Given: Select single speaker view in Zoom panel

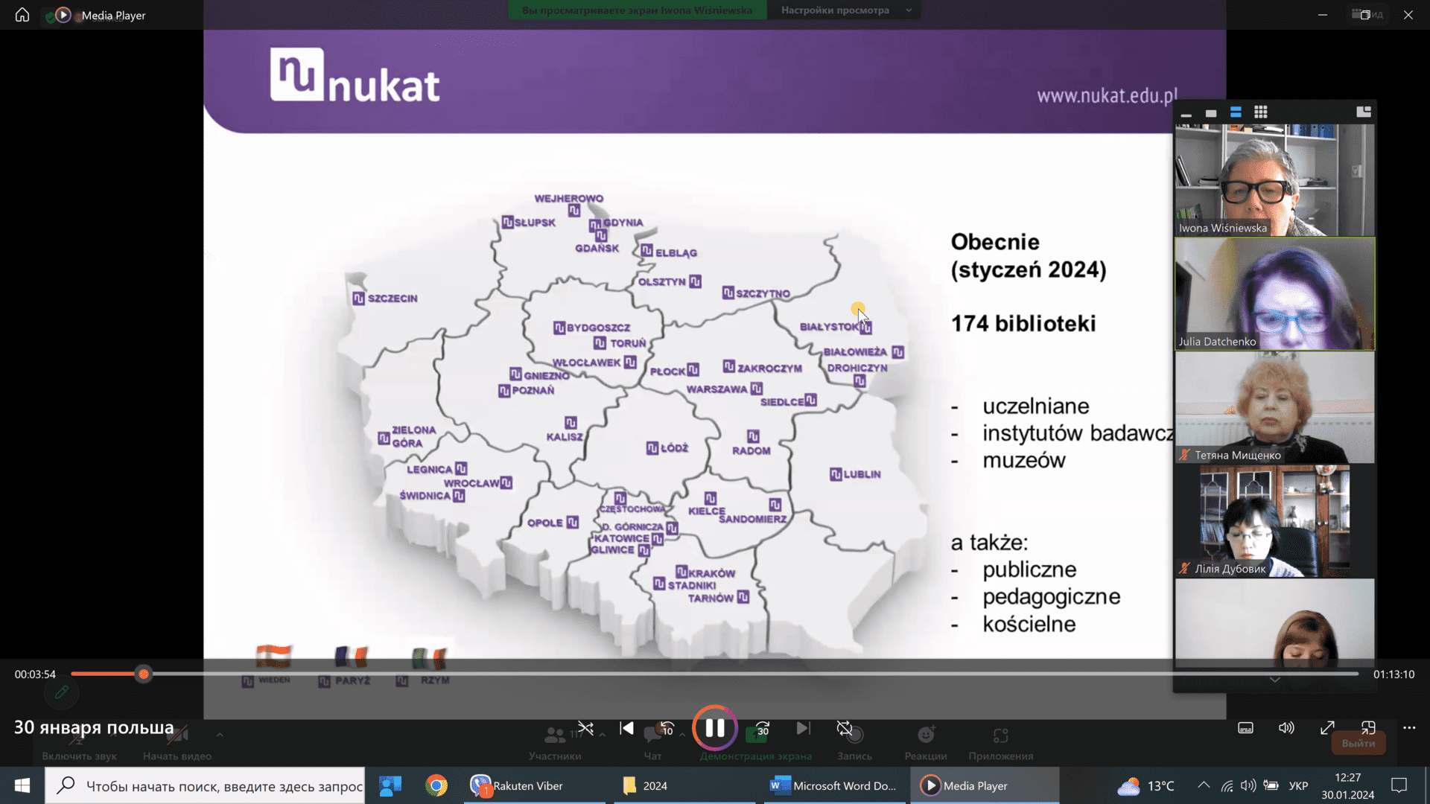Looking at the screenshot, I should [x=1211, y=113].
